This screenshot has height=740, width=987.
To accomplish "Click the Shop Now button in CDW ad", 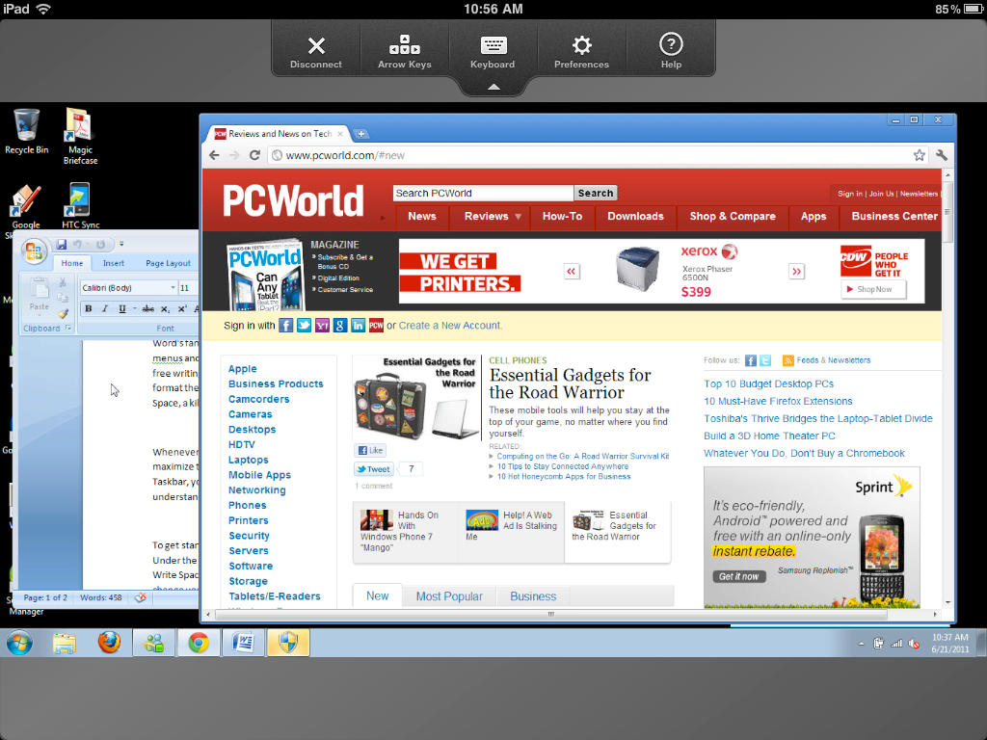I will (x=873, y=289).
